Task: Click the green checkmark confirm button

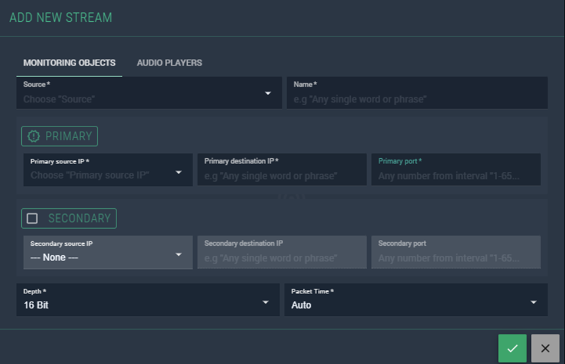Action: pyautogui.click(x=512, y=348)
